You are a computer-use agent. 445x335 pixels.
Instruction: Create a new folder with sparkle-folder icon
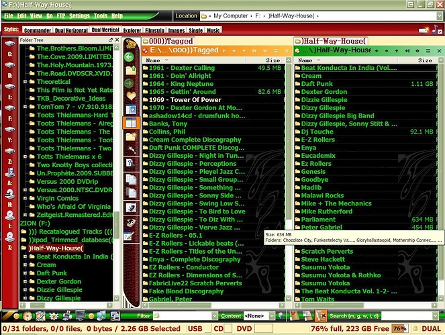(131, 137)
